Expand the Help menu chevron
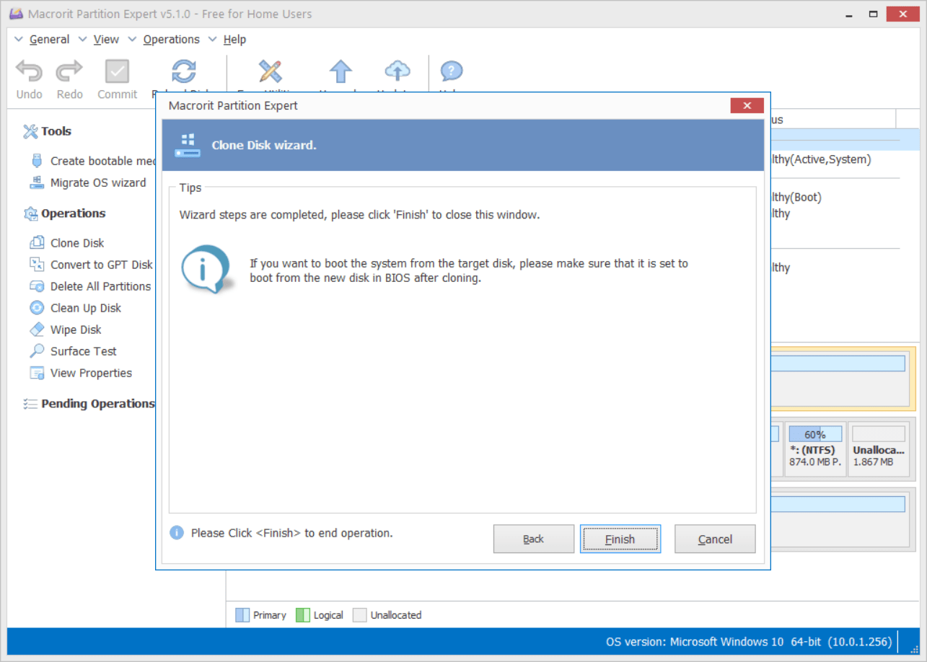 pyautogui.click(x=212, y=40)
